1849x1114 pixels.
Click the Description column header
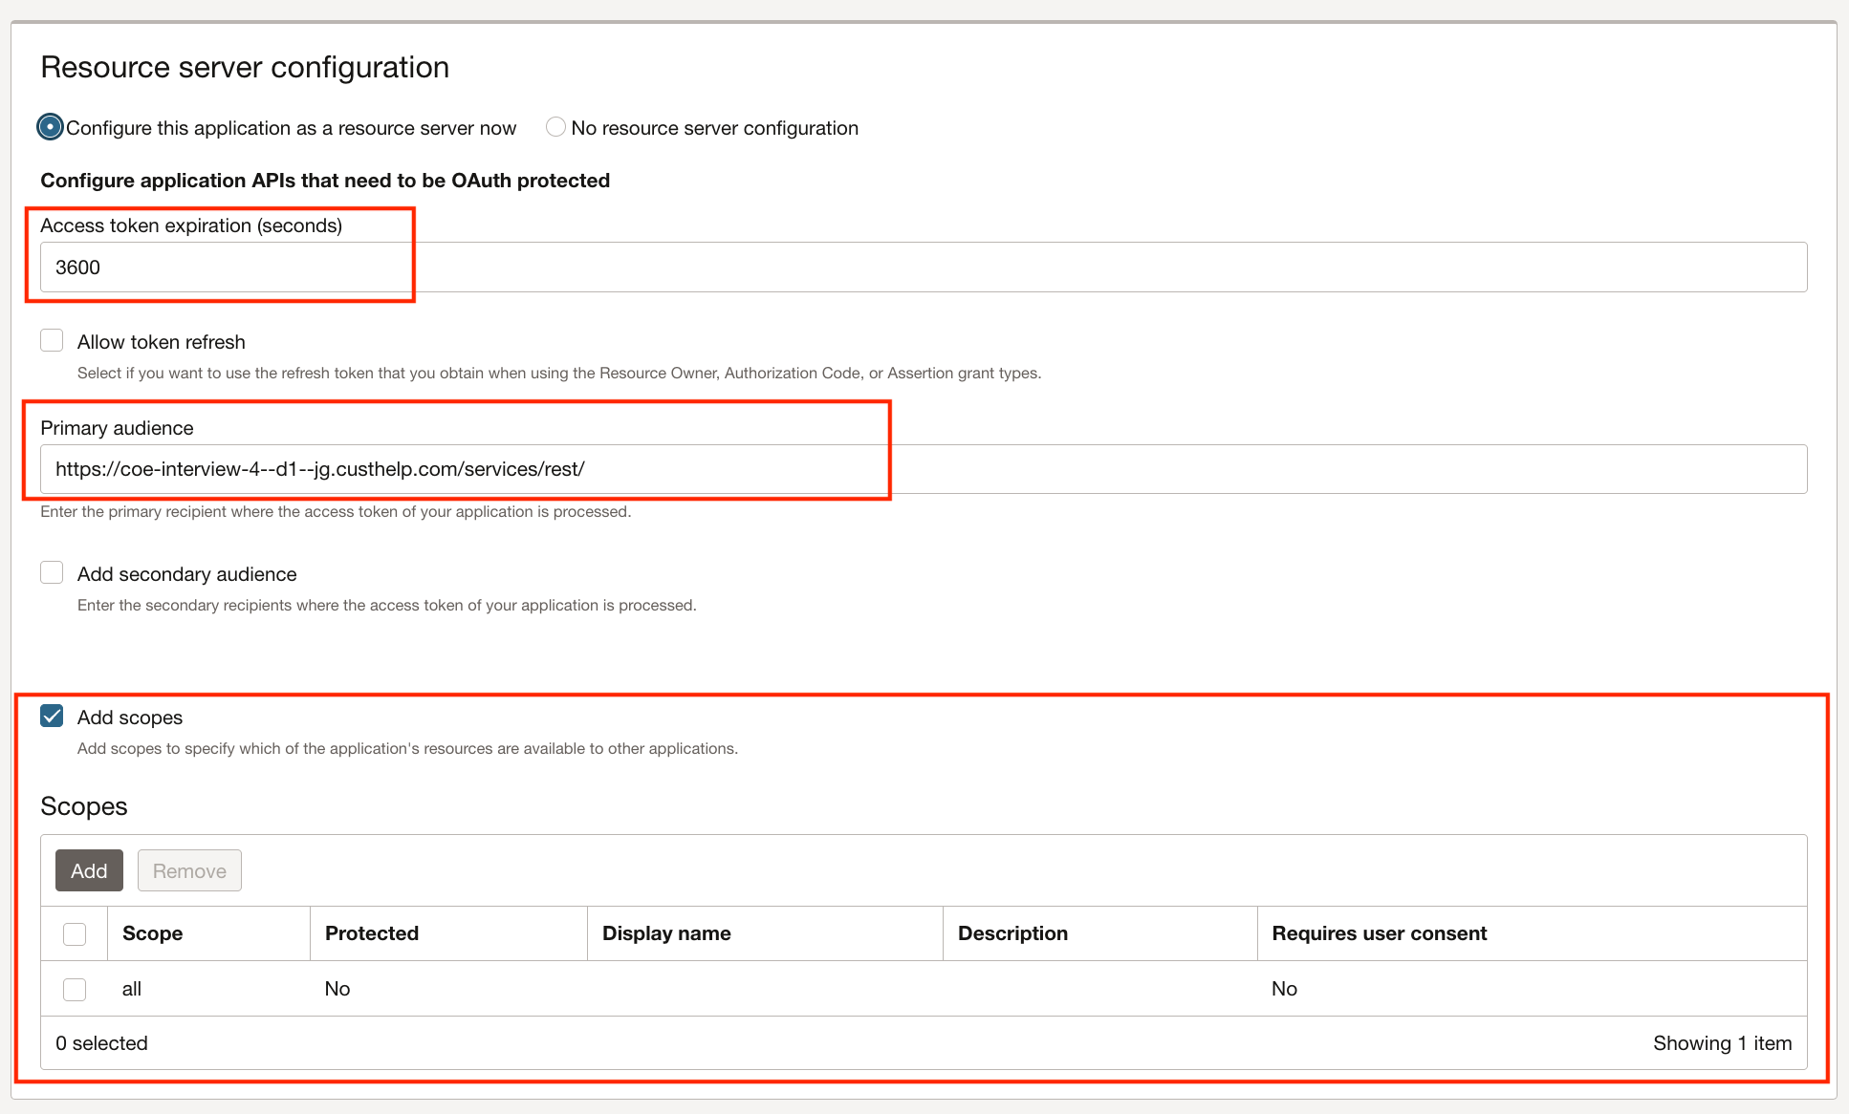pos(1012,933)
